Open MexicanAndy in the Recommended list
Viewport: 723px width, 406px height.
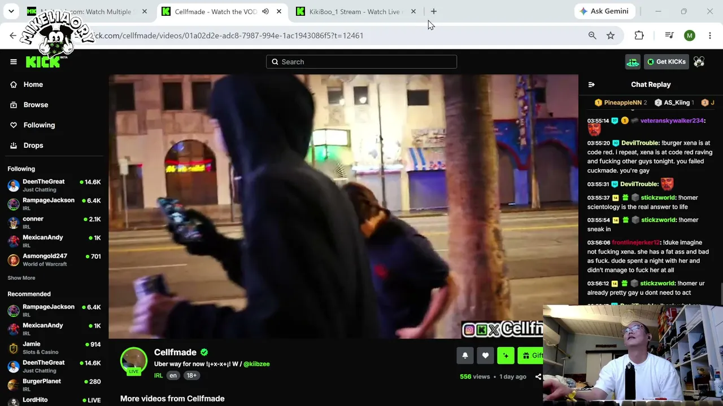point(54,329)
